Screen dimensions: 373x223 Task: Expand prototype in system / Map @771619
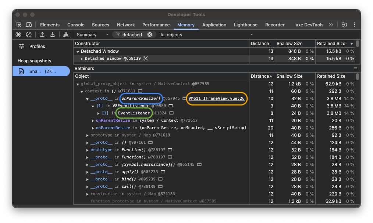[87, 135]
